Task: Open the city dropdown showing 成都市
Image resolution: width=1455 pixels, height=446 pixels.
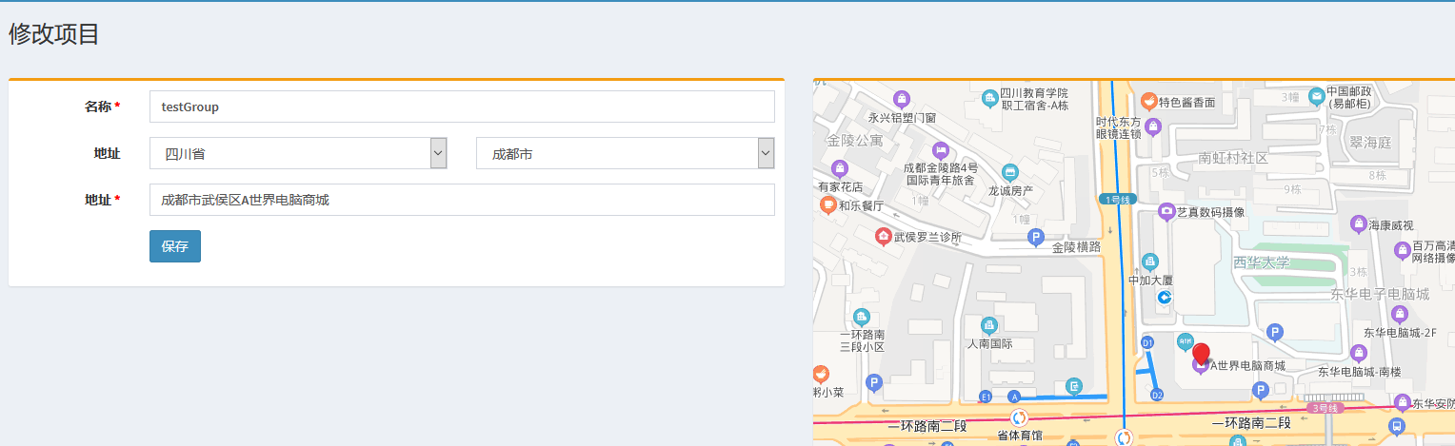Action: [x=625, y=153]
